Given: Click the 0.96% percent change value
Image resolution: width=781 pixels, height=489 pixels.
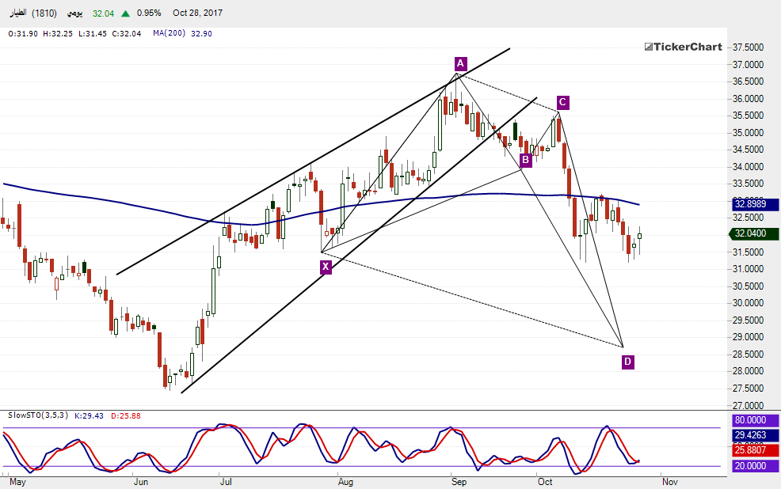Looking at the screenshot, I should (149, 13).
